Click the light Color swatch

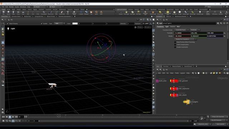75,24
